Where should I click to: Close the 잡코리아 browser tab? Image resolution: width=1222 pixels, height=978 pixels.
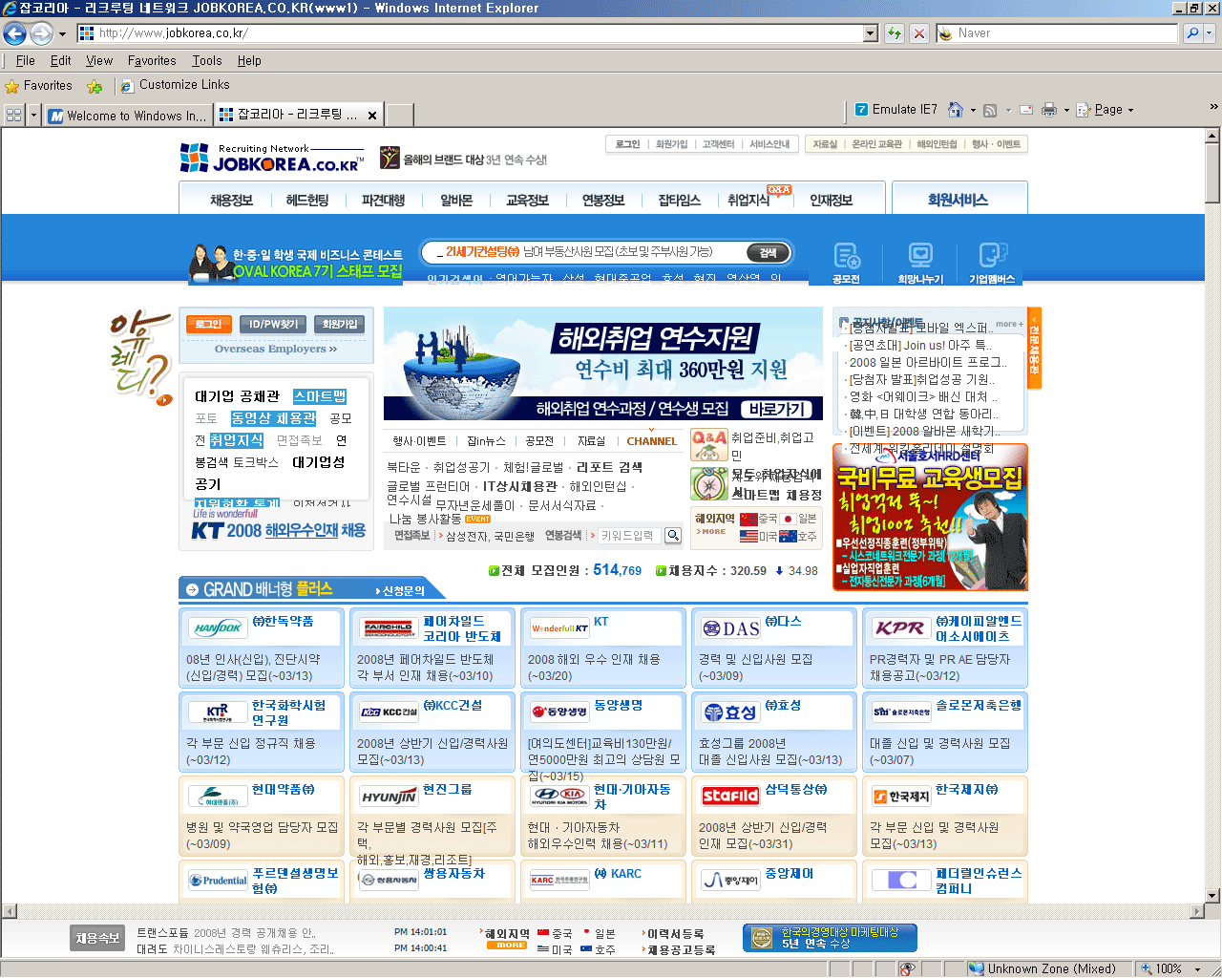coord(372,116)
